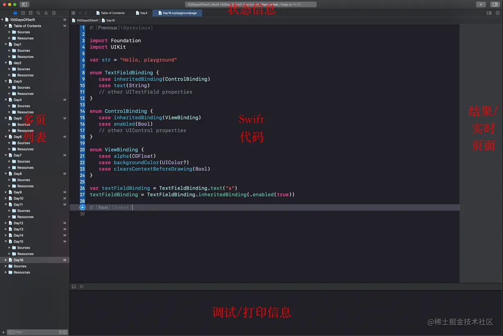Click the related items grid icon
Screen dimensions: 503x336
(73, 13)
